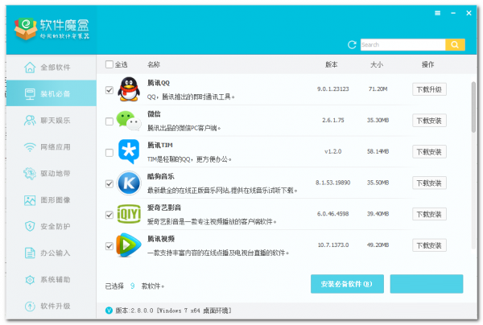Open the 聊天娱乐 sidebar category

(50, 121)
